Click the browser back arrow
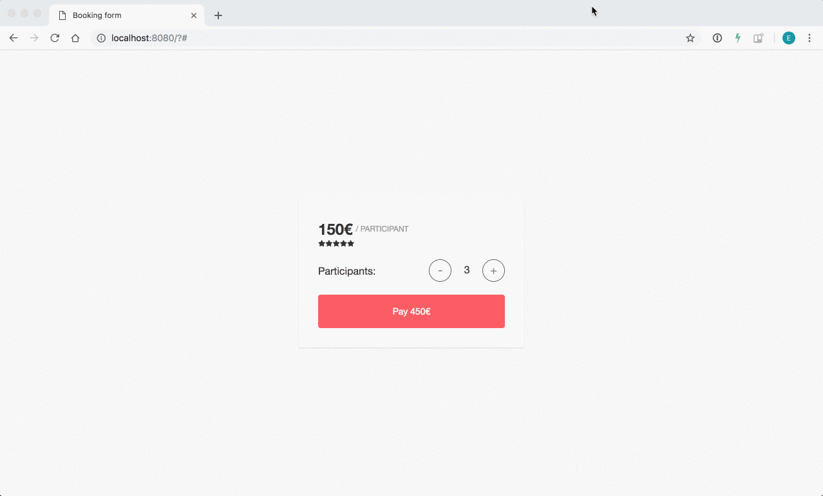Viewport: 823px width, 496px height. [14, 38]
